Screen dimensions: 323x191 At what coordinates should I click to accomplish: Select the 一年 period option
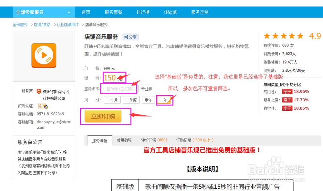[164, 100]
